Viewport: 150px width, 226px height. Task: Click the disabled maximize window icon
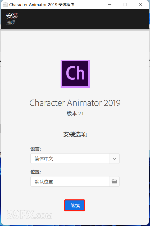(125, 5)
